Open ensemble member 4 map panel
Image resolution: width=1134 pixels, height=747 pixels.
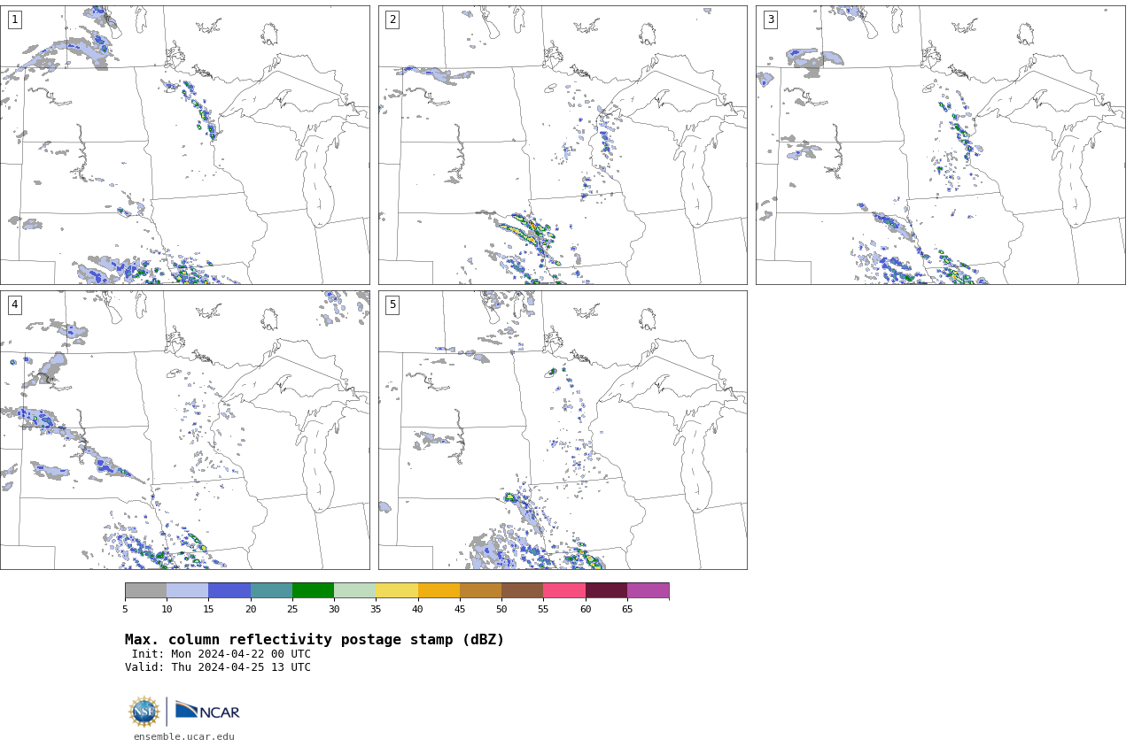coord(184,430)
